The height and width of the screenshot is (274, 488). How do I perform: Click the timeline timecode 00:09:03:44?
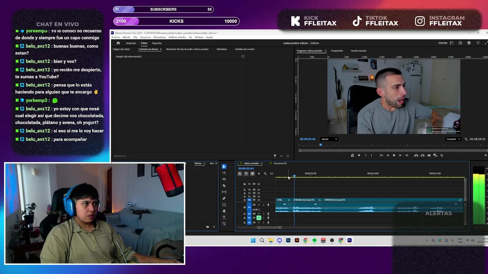tap(246, 169)
